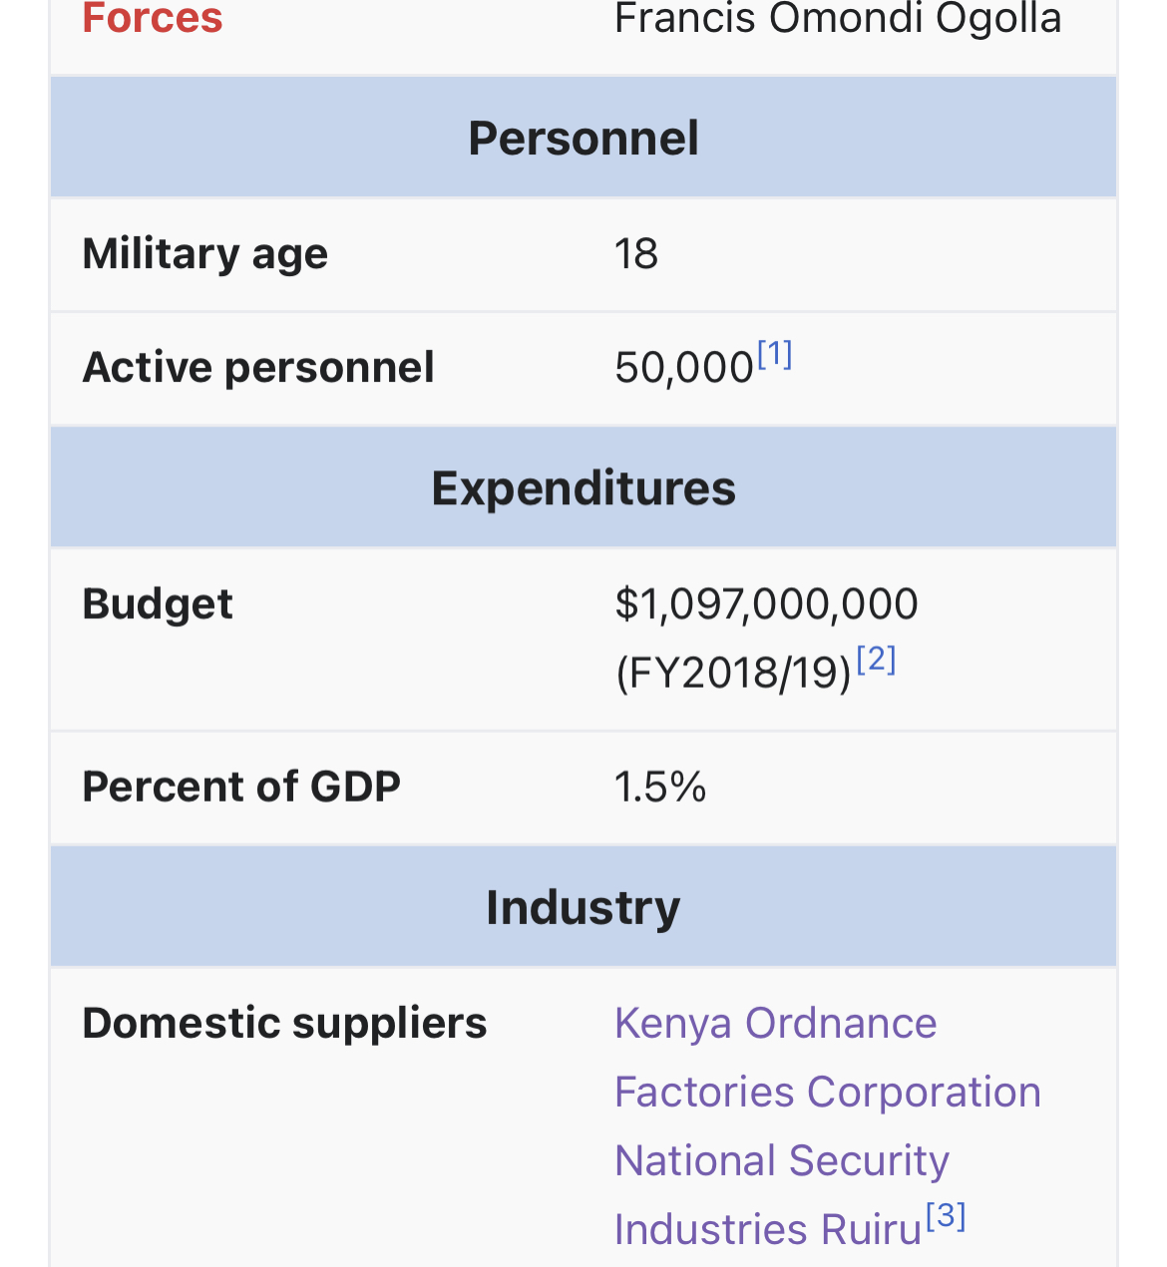Select the (FY2018/19) fiscal year text
Image resolution: width=1167 pixels, height=1267 pixels.
coord(734,673)
